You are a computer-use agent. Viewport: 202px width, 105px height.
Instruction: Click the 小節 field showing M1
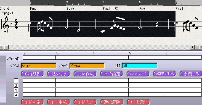click(x=140, y=66)
